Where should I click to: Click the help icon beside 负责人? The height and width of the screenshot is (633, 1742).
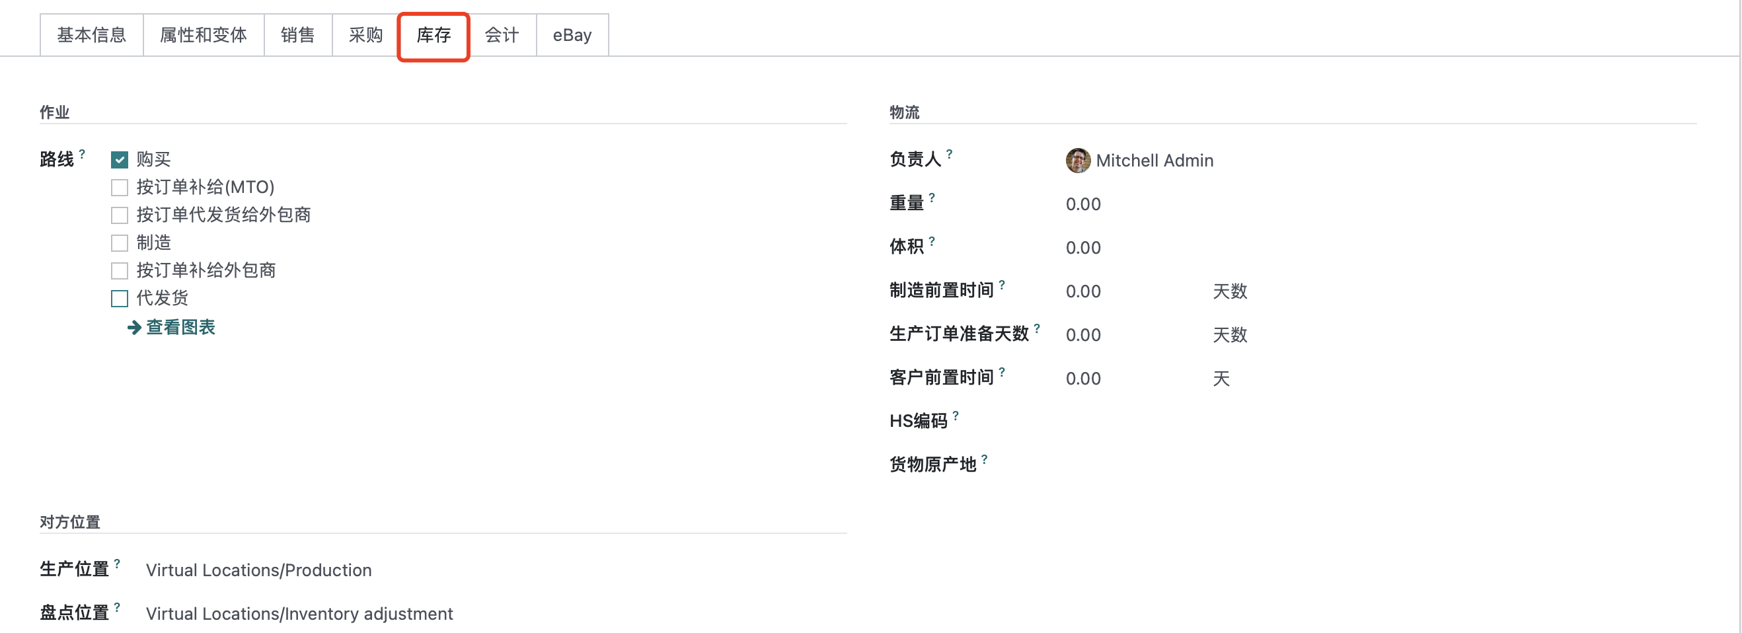(950, 153)
